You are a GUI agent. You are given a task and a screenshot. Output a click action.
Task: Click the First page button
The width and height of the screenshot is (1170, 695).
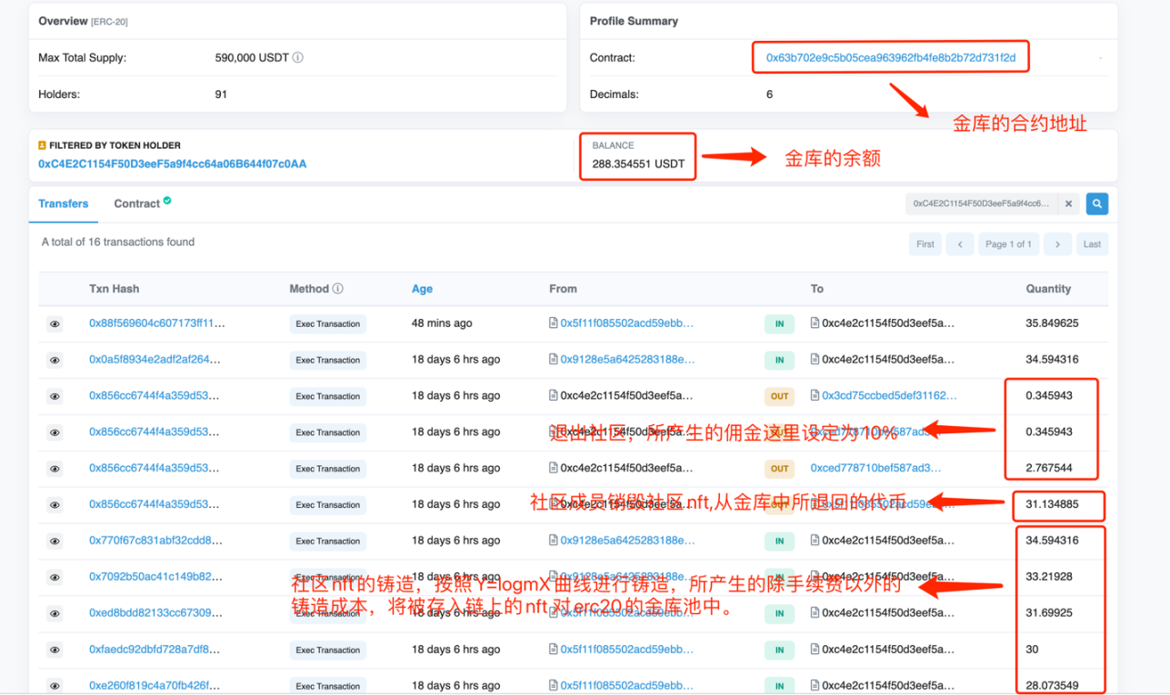tap(925, 244)
